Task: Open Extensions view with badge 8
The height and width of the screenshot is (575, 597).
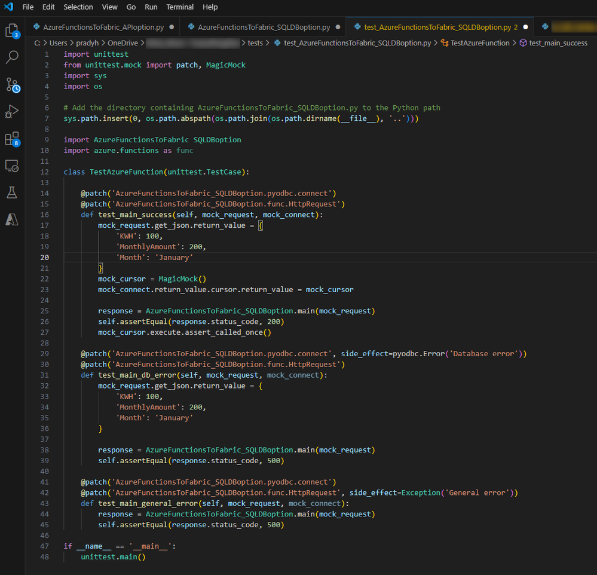Action: [x=12, y=139]
